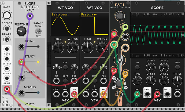Open the left WT VCO Basic.wav wavetable display

click(65, 24)
